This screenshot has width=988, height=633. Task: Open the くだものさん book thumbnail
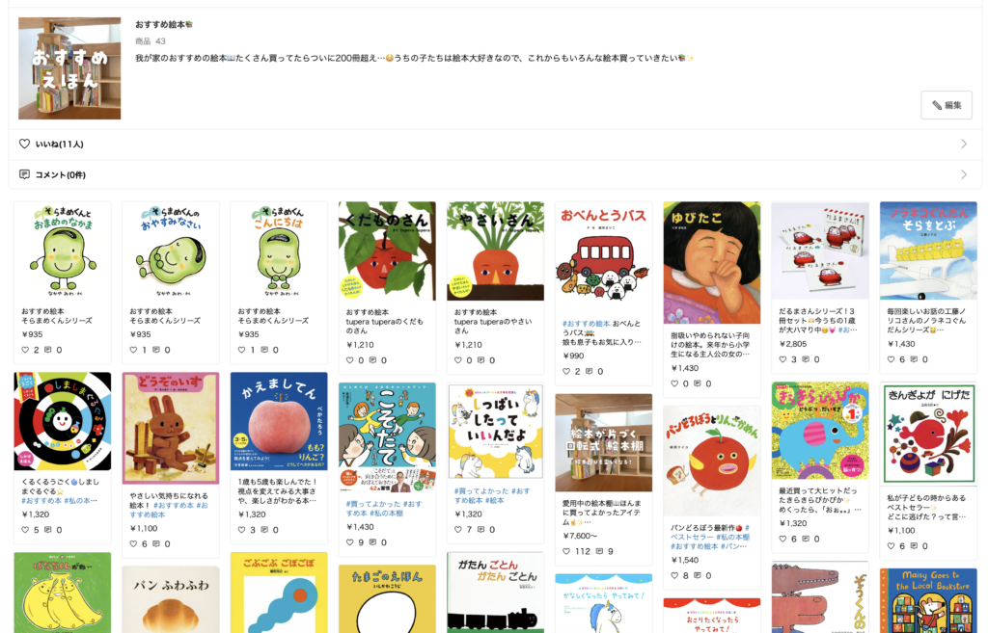pos(387,251)
